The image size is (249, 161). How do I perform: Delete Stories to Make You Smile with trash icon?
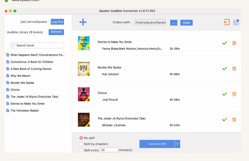pyautogui.click(x=234, y=43)
